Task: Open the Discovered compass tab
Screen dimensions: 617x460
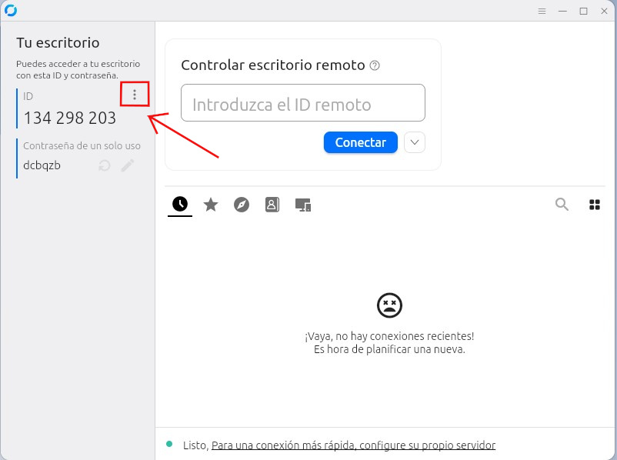Action: 242,205
